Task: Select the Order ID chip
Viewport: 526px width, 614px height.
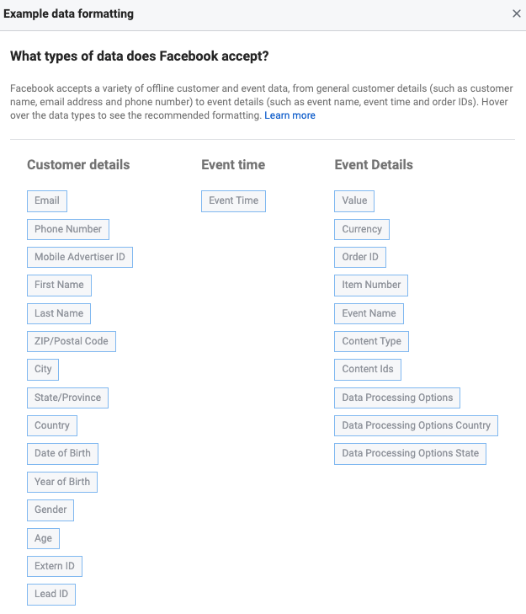Action: (360, 257)
